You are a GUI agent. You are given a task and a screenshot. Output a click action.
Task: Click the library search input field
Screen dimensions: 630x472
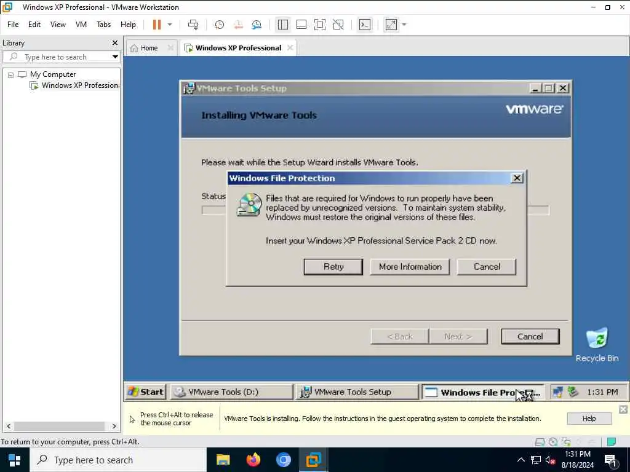(x=60, y=57)
